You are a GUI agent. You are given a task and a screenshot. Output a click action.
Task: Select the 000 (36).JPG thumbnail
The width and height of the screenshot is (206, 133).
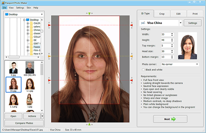coord(30,69)
